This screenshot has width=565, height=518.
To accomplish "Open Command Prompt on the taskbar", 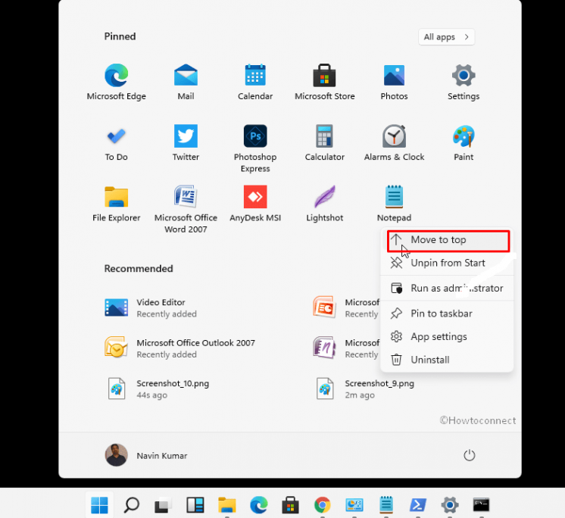I will point(481,504).
